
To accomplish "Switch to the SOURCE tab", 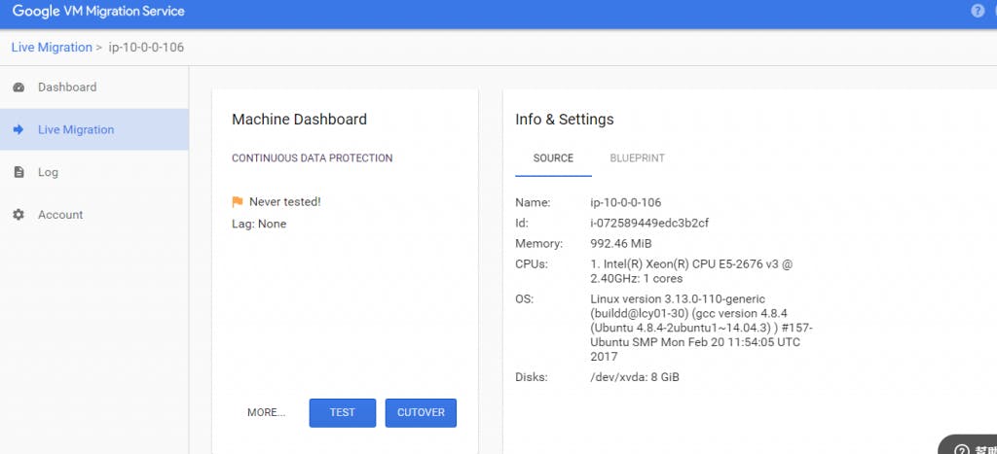I will 553,158.
